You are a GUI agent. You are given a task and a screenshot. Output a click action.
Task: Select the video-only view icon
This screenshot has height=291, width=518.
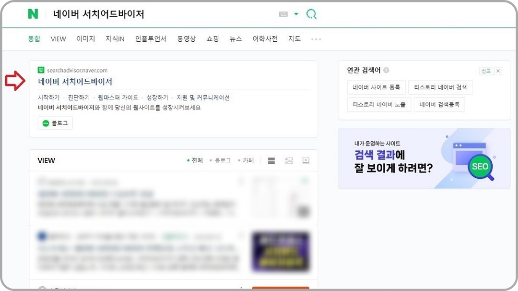[306, 161]
